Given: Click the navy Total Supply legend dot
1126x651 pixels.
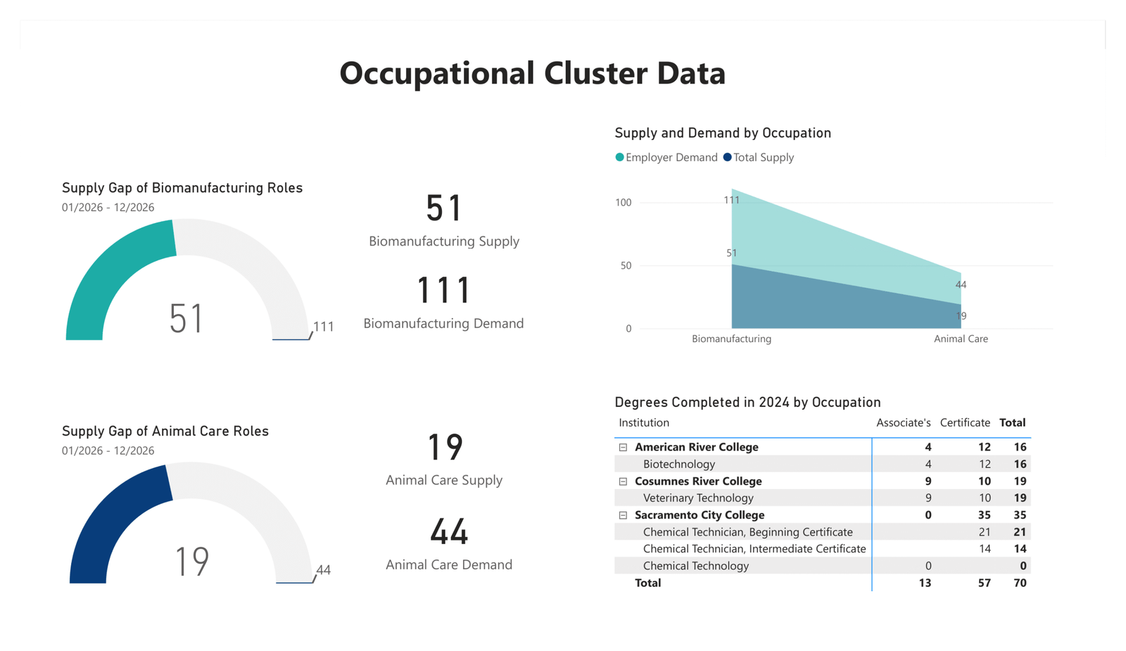Looking at the screenshot, I should 727,158.
